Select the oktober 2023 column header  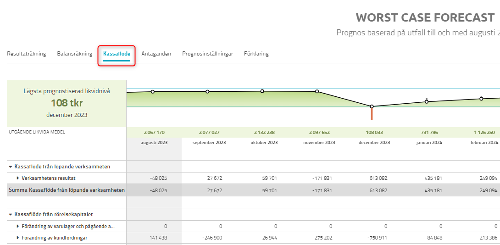click(x=264, y=143)
